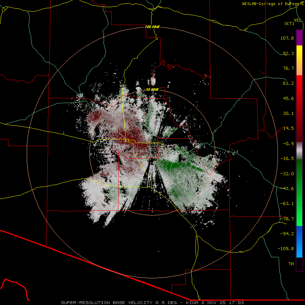Viewport: 305px width, 305px height.
Task: Click the 17:03 timestamp in caption
Action: point(236,303)
